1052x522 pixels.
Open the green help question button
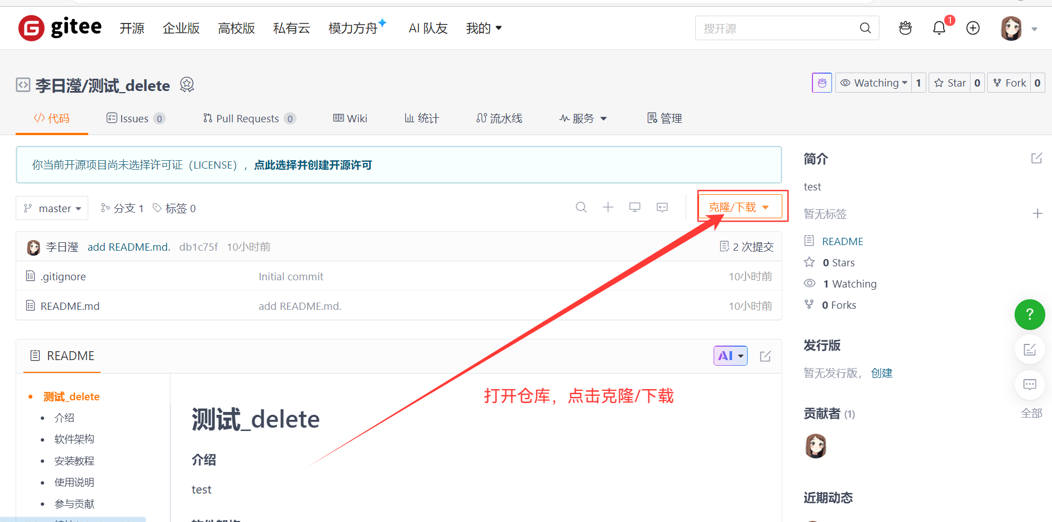[1030, 315]
